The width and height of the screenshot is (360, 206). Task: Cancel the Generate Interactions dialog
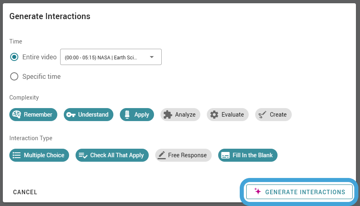25,192
